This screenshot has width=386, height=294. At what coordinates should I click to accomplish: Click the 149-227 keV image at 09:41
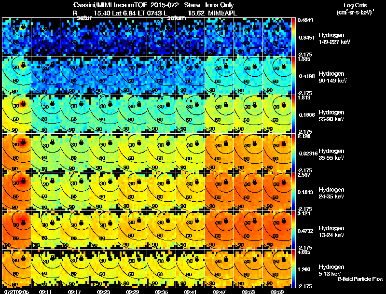coord(190,37)
